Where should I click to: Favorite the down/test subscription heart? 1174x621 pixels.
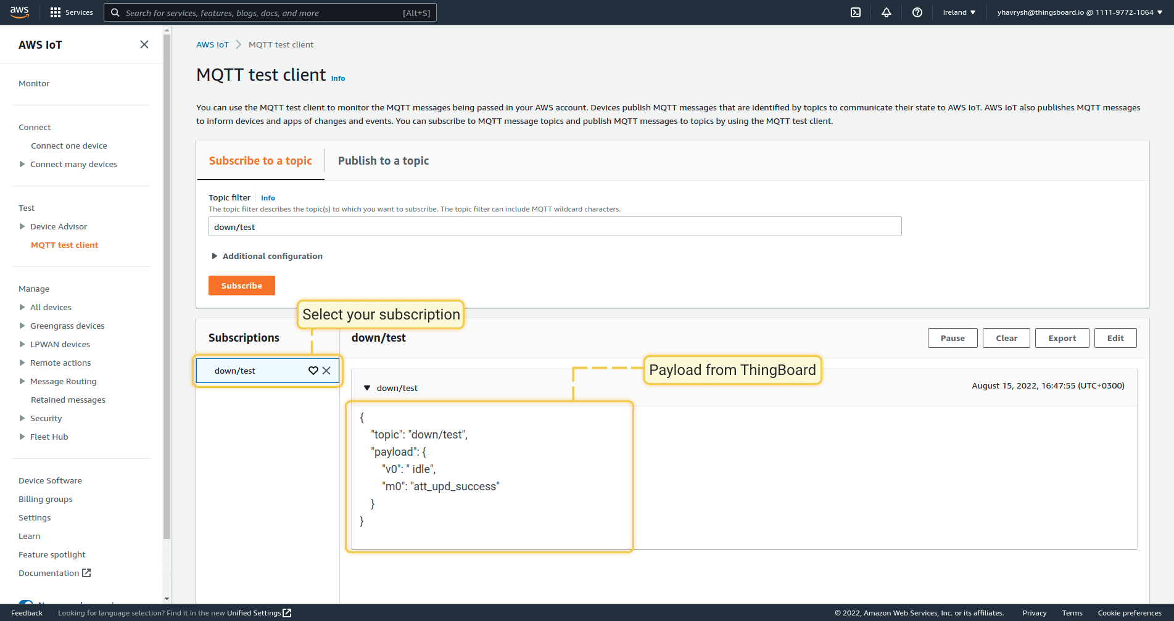[x=313, y=371]
